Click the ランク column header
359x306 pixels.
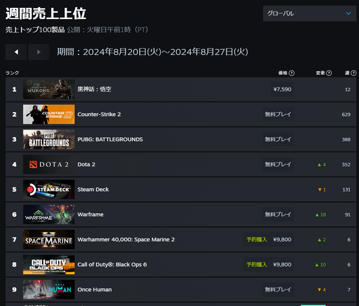(12, 73)
